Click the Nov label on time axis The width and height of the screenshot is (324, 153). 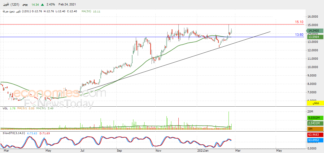point(159,151)
